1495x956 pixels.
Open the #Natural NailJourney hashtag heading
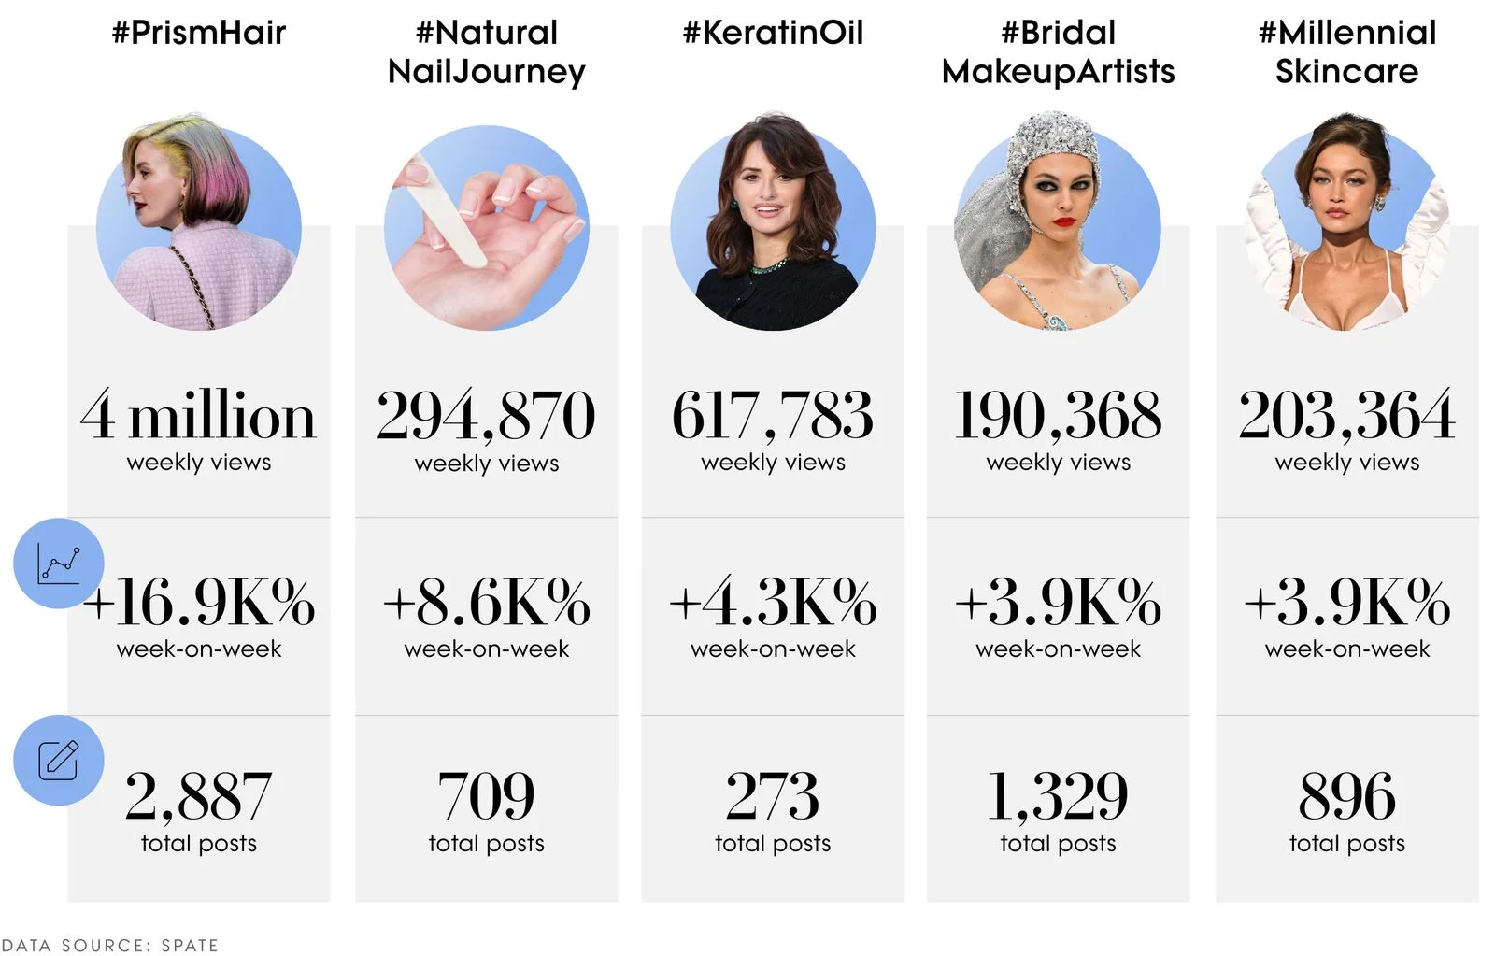click(x=487, y=51)
